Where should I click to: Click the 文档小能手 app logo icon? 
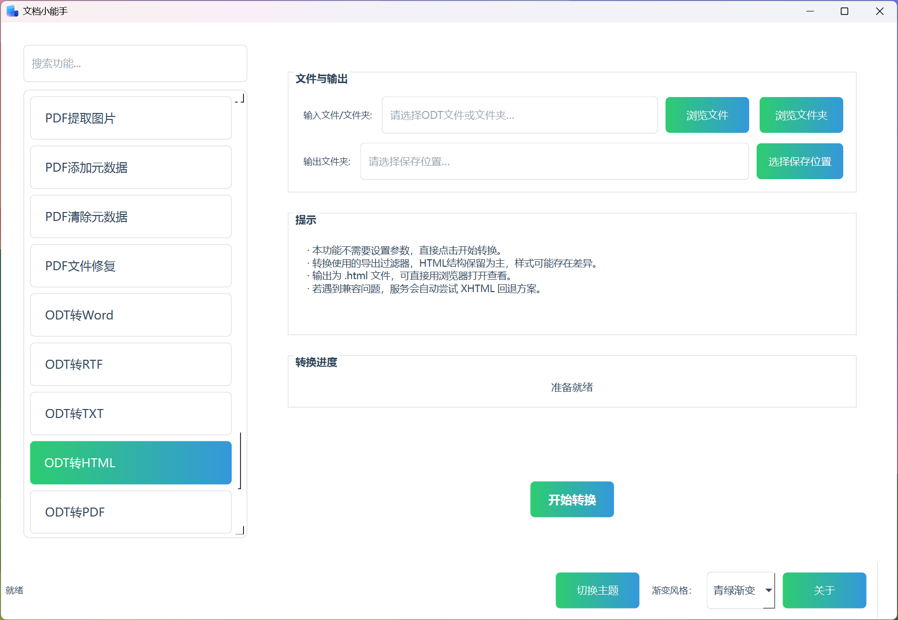coord(11,11)
